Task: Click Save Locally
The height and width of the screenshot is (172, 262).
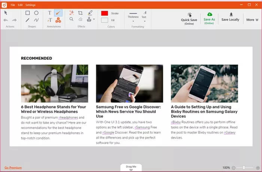Action: [x=230, y=17]
